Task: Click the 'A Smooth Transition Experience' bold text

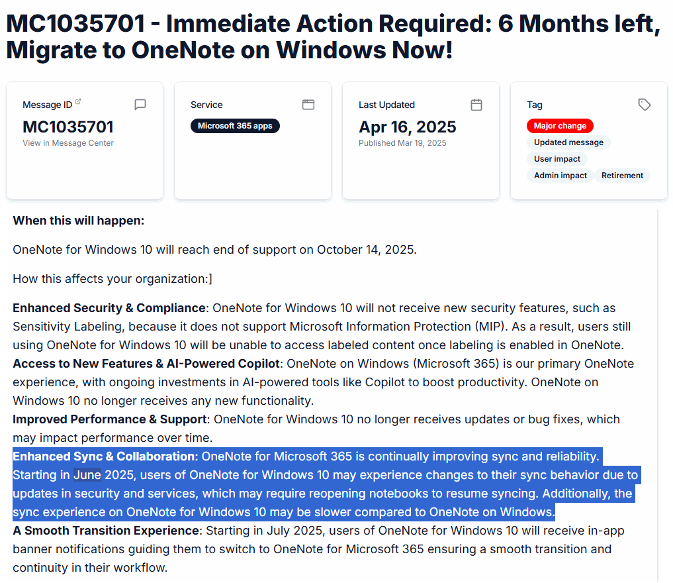Action: 106,531
